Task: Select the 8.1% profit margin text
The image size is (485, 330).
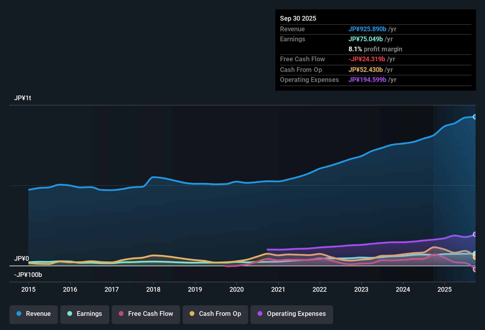Action: 375,49
